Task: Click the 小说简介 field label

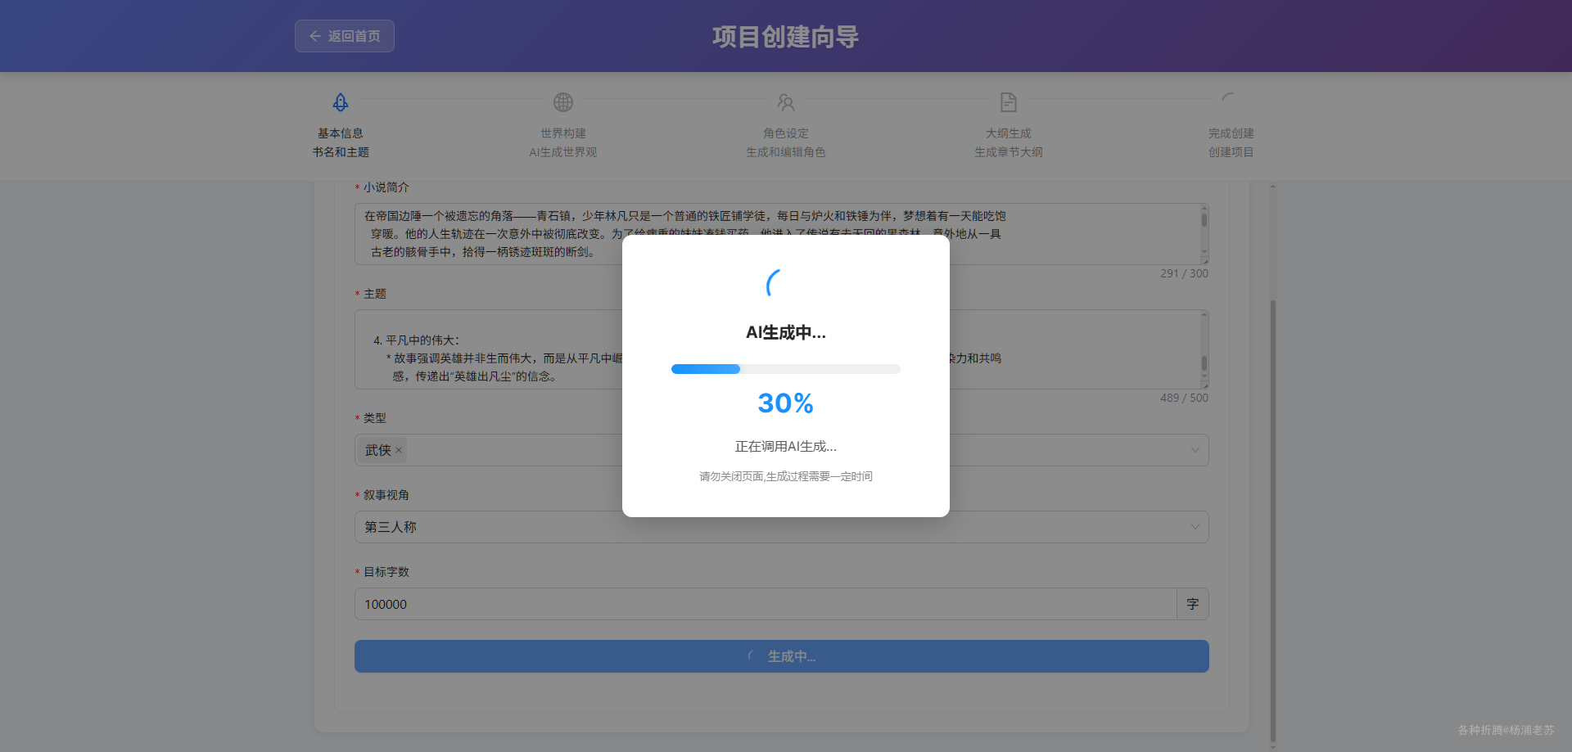Action: (386, 187)
